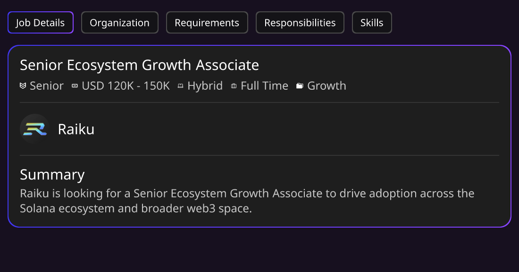Click the Raiku company logo
The height and width of the screenshot is (272, 519).
tap(35, 129)
